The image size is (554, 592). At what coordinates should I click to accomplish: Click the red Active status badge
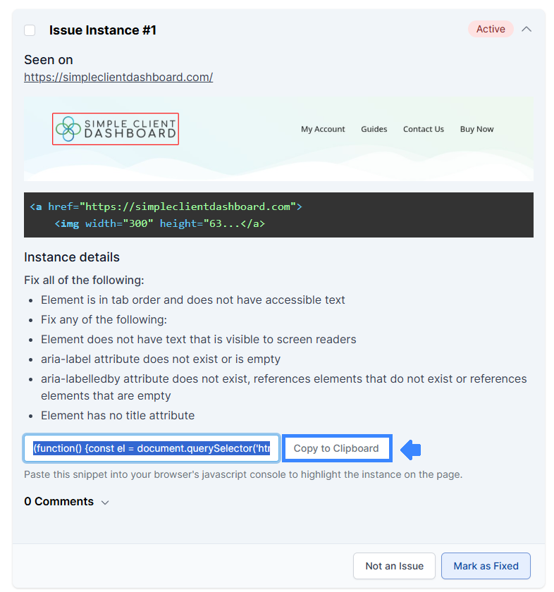click(490, 30)
